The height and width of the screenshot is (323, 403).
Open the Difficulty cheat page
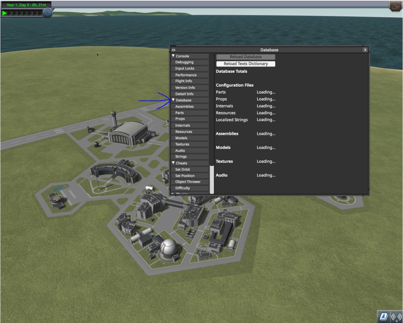pyautogui.click(x=190, y=188)
